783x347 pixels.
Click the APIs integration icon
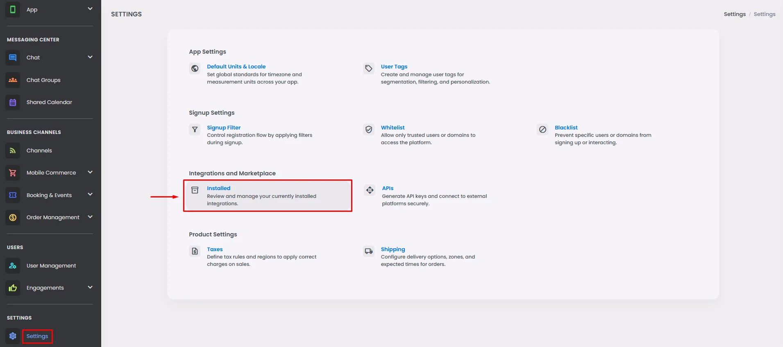coord(370,190)
